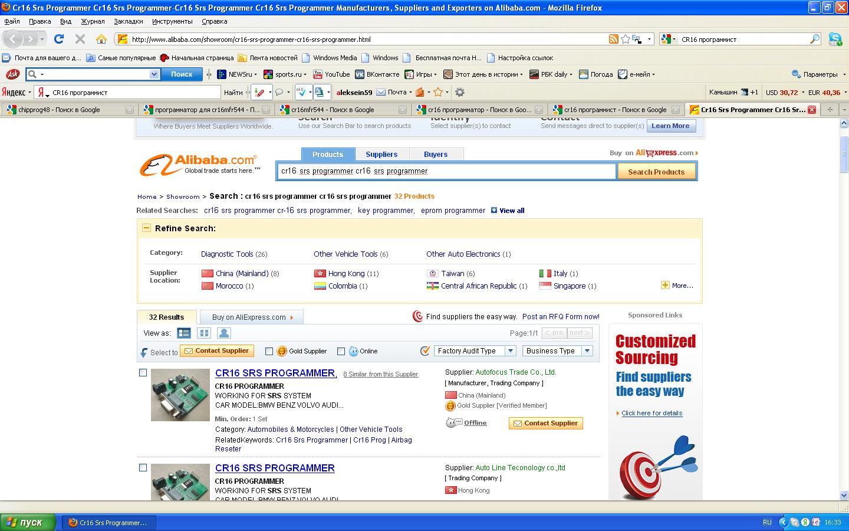The width and height of the screenshot is (849, 531).
Task: Click the Alibaba product search input field
Action: (446, 171)
